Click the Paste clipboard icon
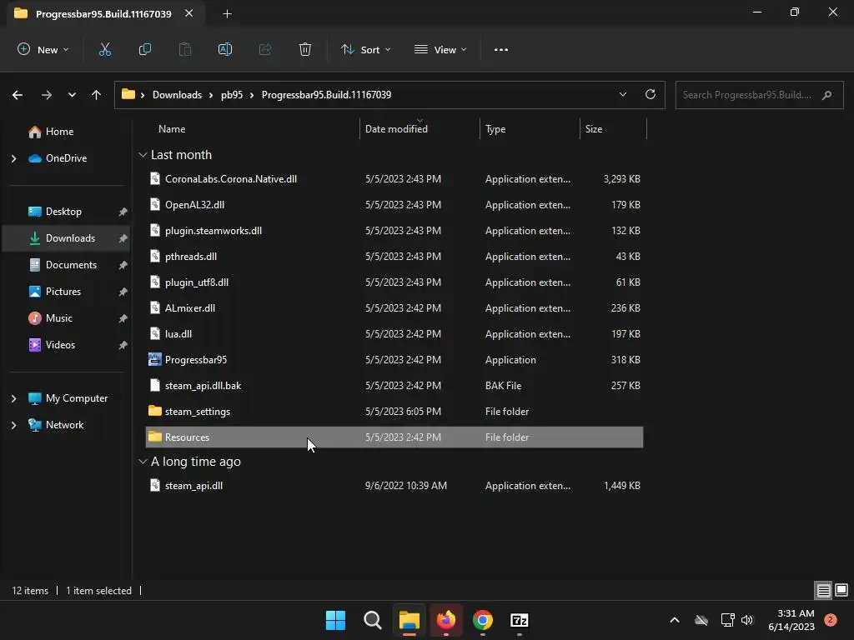This screenshot has height=640, width=854. pos(185,49)
